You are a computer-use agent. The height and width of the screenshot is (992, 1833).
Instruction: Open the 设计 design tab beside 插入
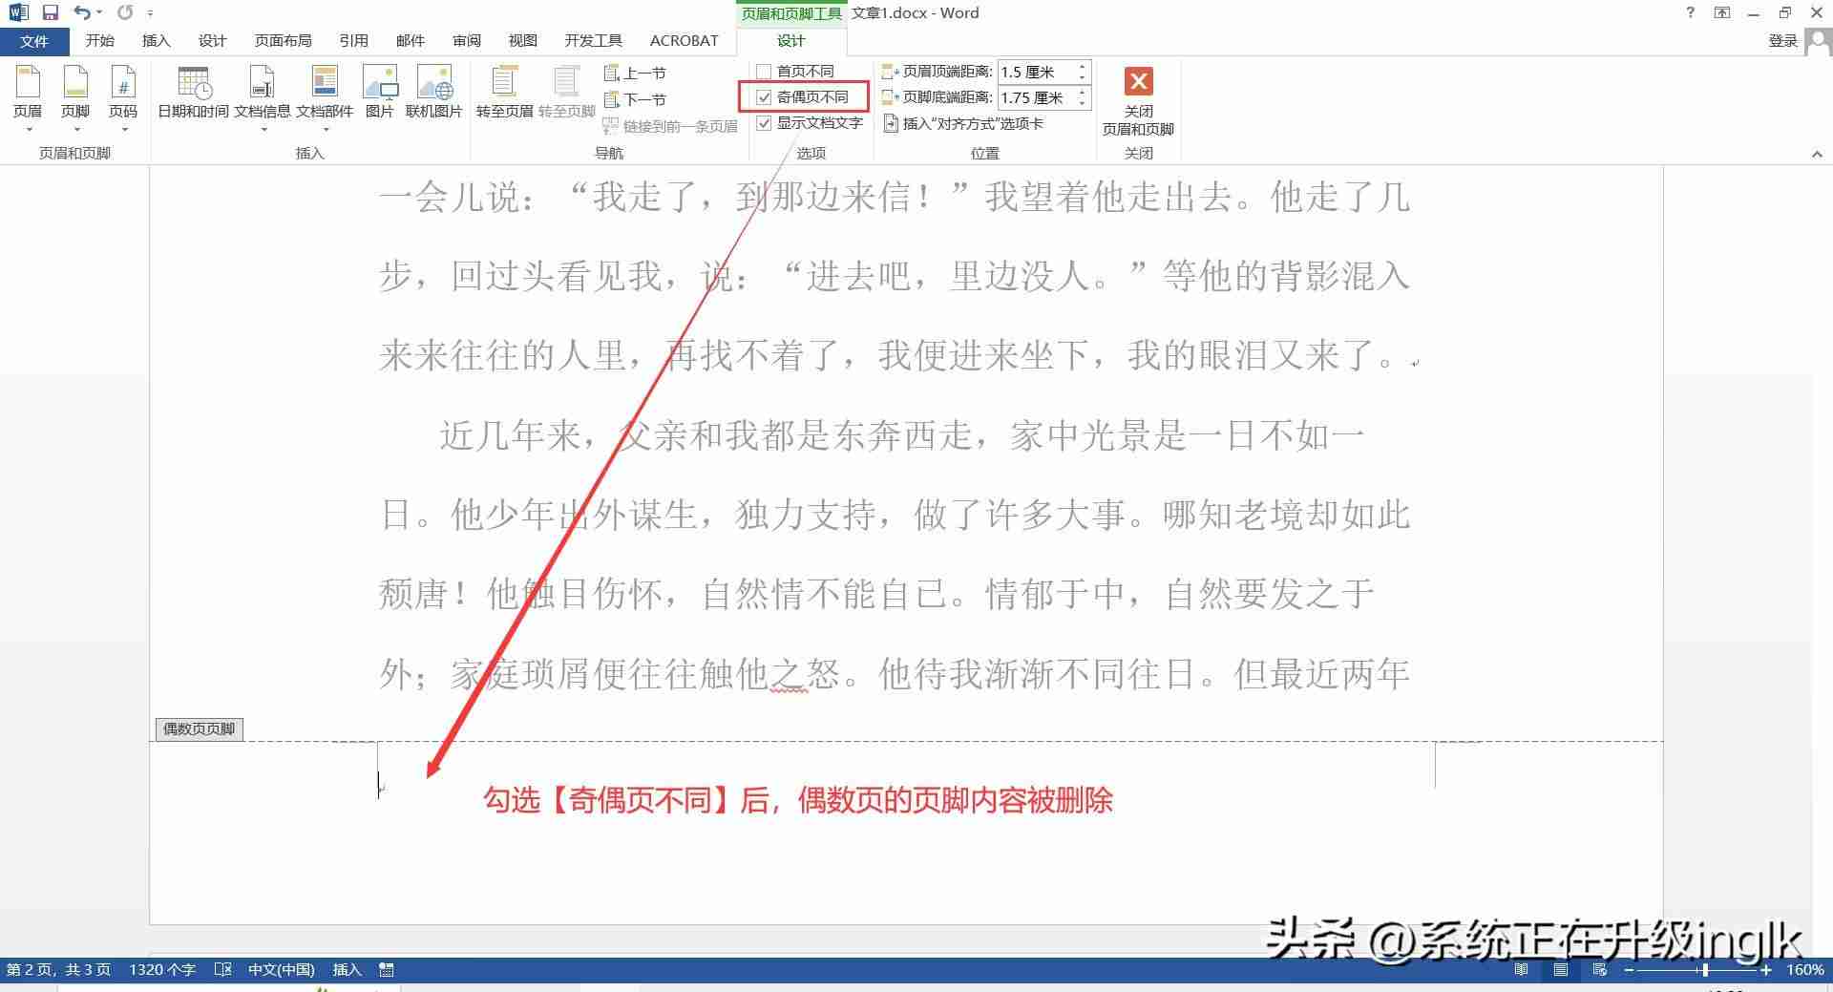[212, 40]
